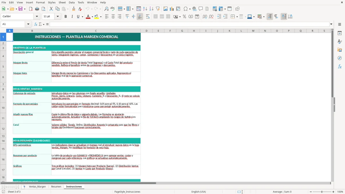Adjust the zoom slider in status bar
The image size is (345, 194).
(322, 192)
